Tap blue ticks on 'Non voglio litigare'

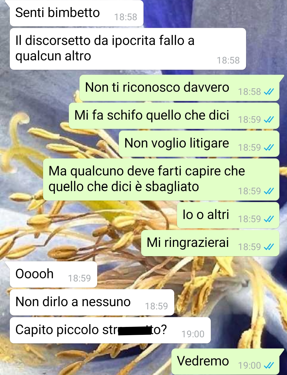[x=269, y=148]
